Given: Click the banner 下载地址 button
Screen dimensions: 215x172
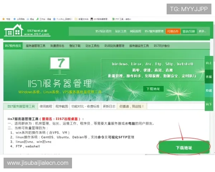Looking at the screenshot, I should (153, 89).
